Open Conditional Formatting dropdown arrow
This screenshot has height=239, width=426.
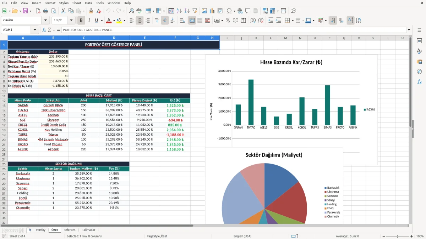coord(326,21)
